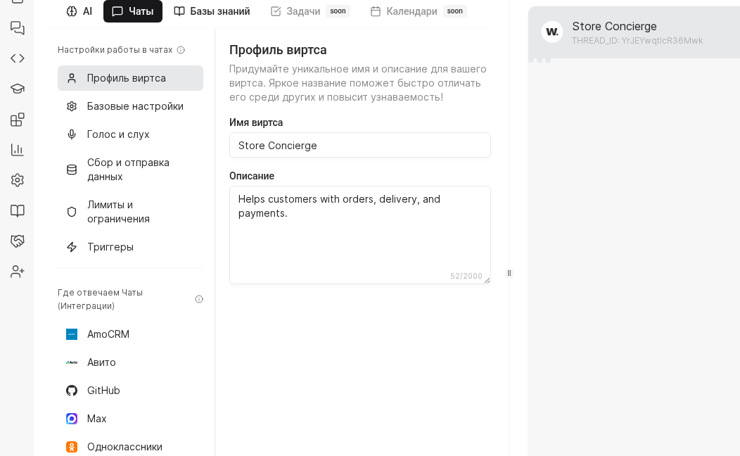Screen dimensions: 740x456
Task: Click the info icon next to Где отвечаем Чаты
Action: tap(199, 298)
